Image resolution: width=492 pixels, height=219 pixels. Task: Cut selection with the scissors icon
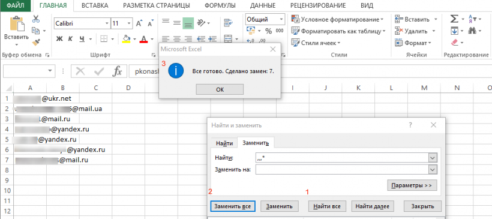pos(36,19)
